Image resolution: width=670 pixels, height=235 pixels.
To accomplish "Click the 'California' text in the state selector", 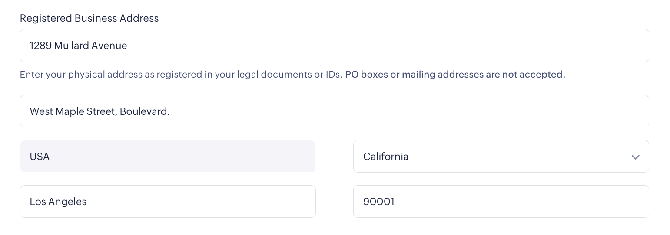I will pos(386,157).
